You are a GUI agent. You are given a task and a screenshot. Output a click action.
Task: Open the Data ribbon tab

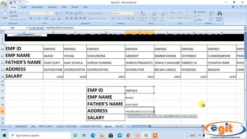tap(64, 7)
